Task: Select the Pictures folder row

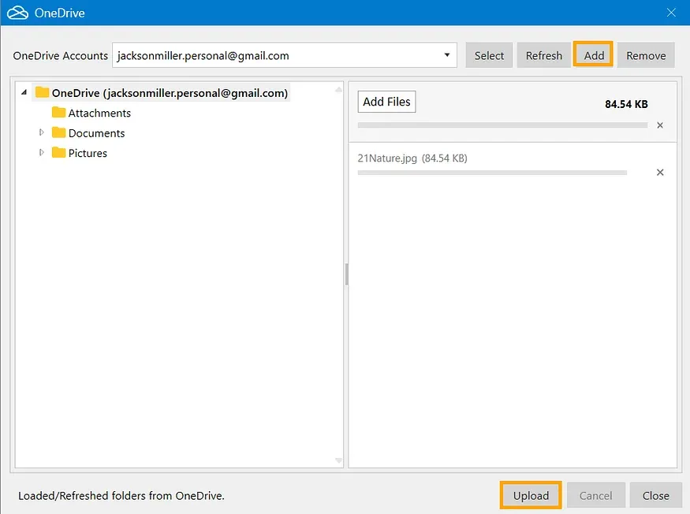Action: point(80,153)
